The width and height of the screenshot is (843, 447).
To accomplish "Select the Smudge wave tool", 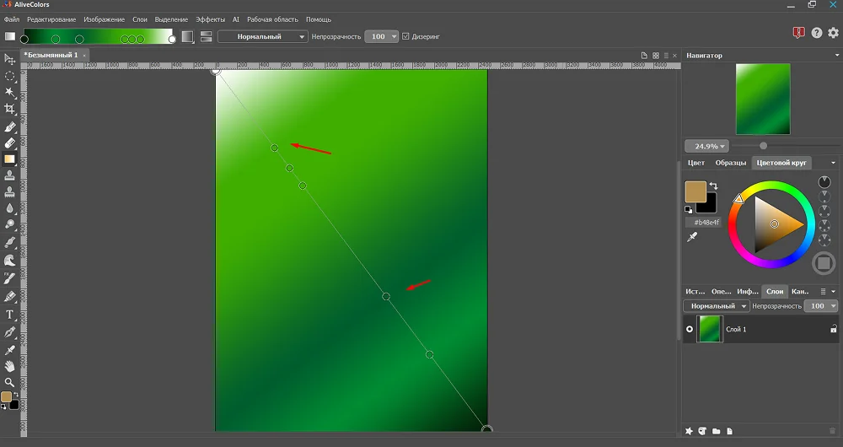I will click(x=9, y=261).
